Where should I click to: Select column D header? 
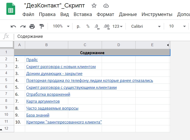click(x=119, y=45)
